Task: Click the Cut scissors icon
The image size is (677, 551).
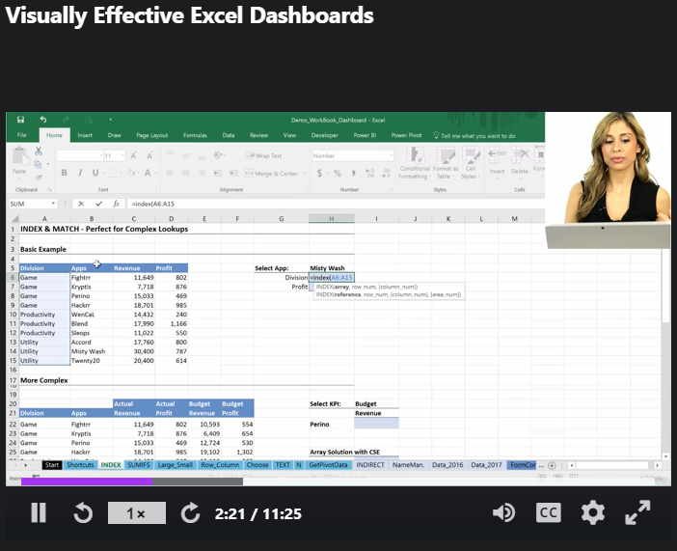Action: pyautogui.click(x=39, y=151)
